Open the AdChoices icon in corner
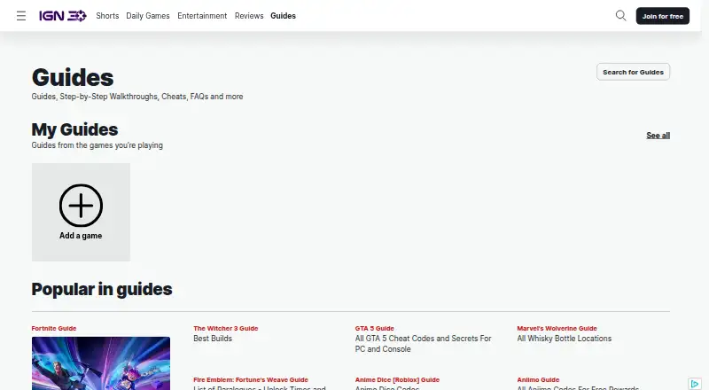This screenshot has height=390, width=709. [695, 384]
